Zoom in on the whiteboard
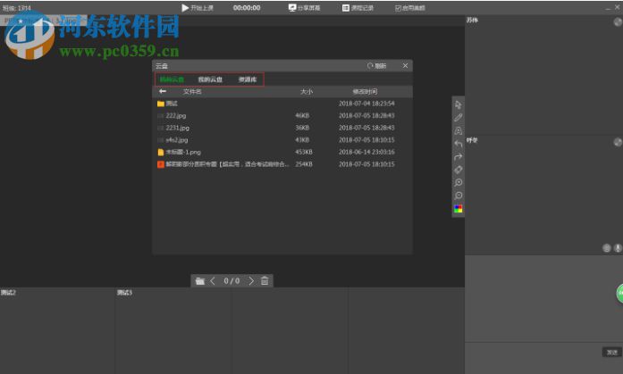Screen dimensions: 623x374 (x=459, y=182)
